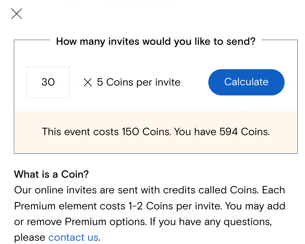Click the "This event costs" message text
The width and height of the screenshot is (305, 244).
pyautogui.click(x=80, y=132)
